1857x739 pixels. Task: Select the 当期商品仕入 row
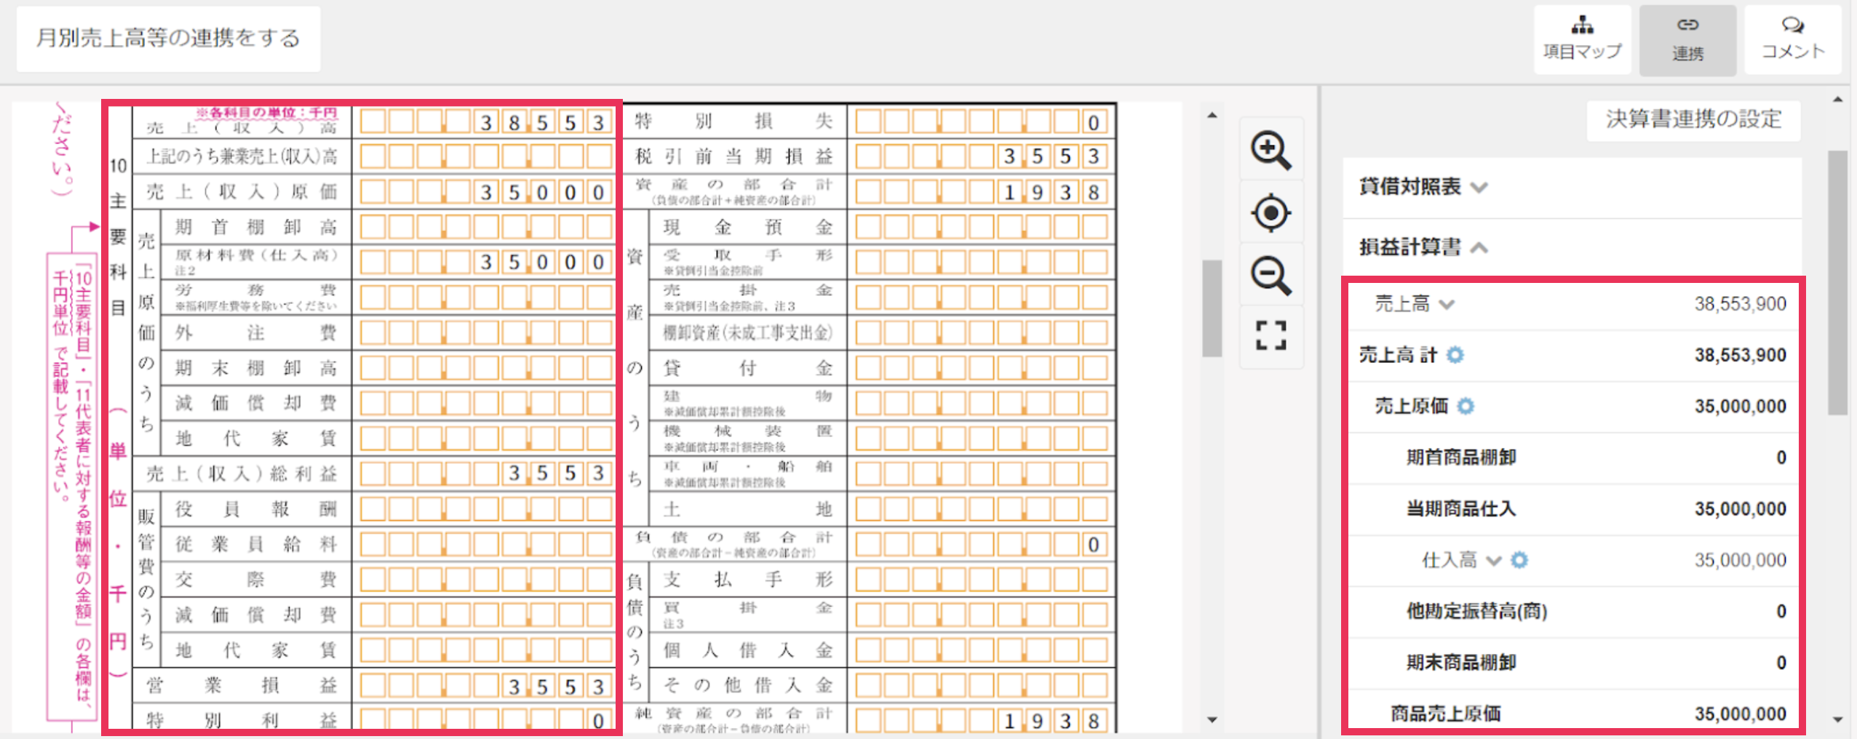click(1572, 508)
